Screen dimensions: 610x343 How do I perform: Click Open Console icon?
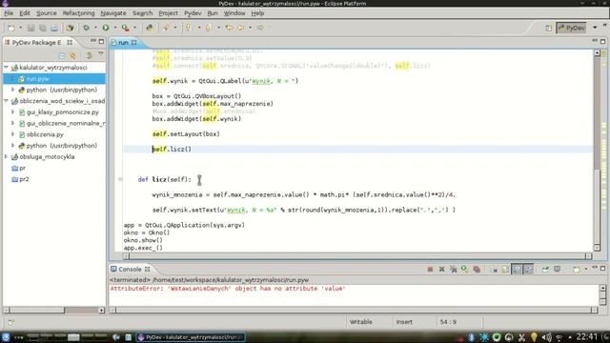pyautogui.click(x=576, y=269)
